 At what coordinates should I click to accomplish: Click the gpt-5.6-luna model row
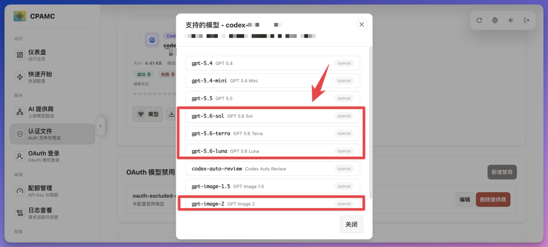coord(272,151)
